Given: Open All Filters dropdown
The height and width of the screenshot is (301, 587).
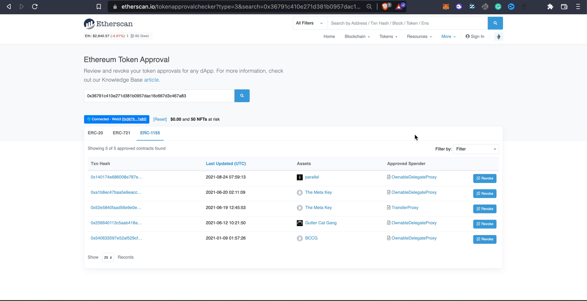Looking at the screenshot, I should (x=310, y=23).
